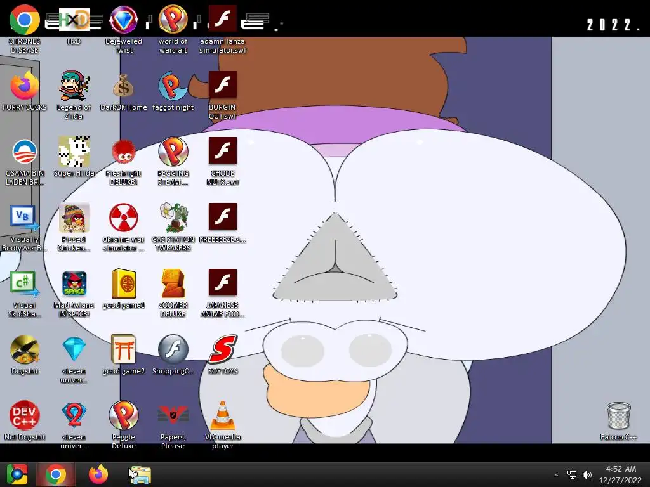
Task: Select the Firefox shortcut in the desktop's second row
Action: click(x=25, y=86)
